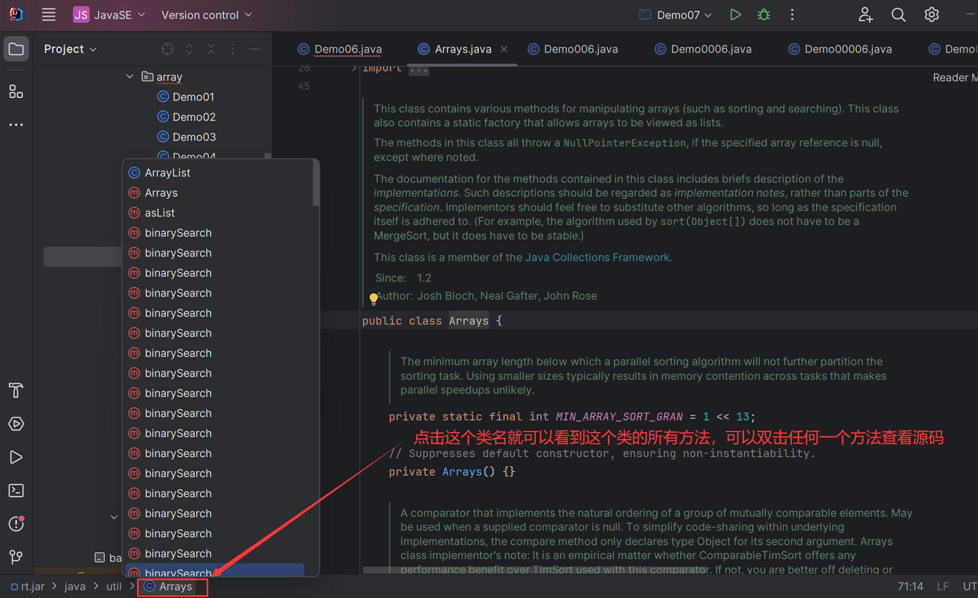Toggle the Project tool window folder icon

[16, 49]
